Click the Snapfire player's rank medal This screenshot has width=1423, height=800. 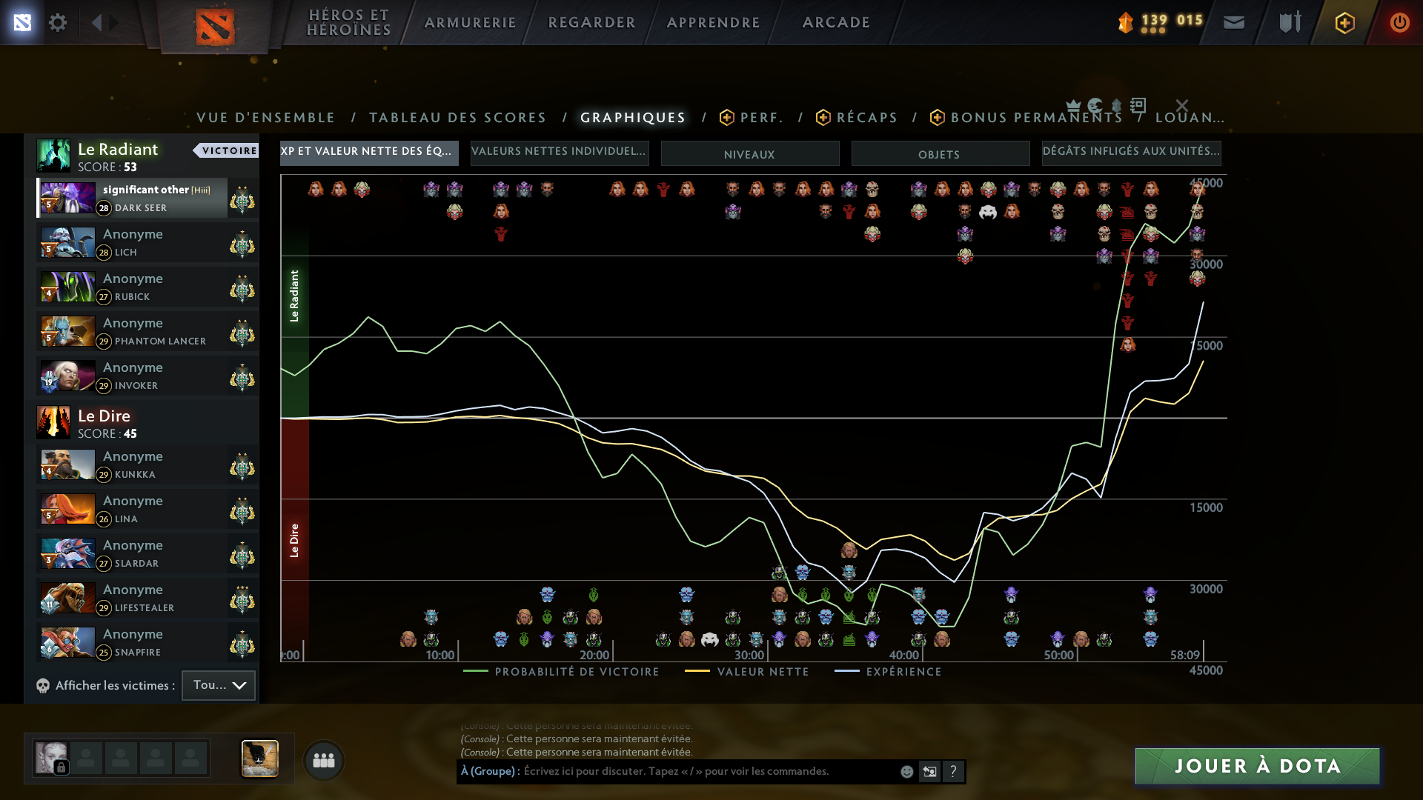pos(242,644)
